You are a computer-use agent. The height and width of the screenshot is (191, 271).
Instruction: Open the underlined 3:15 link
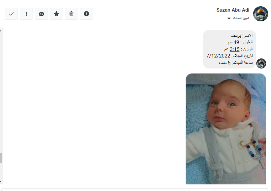click(x=235, y=49)
